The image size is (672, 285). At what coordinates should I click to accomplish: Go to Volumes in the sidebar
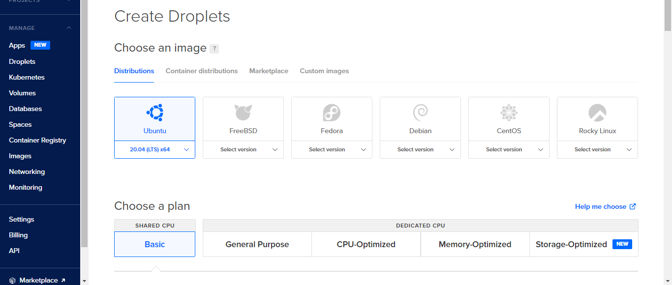[x=22, y=93]
